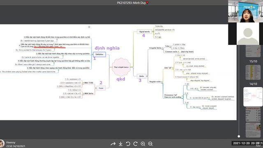Click Heenny's profile avatar

point(2,144)
